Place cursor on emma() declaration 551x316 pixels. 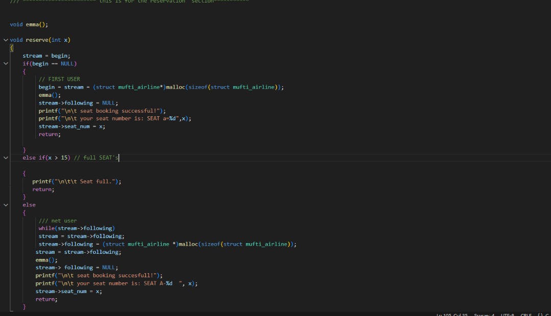click(x=33, y=24)
